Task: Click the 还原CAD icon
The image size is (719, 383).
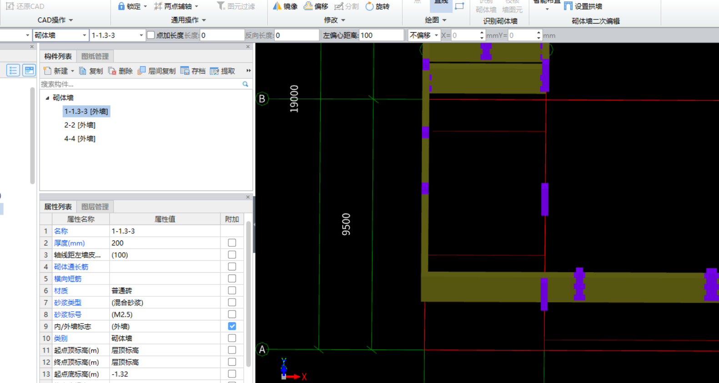Action: (x=10, y=6)
